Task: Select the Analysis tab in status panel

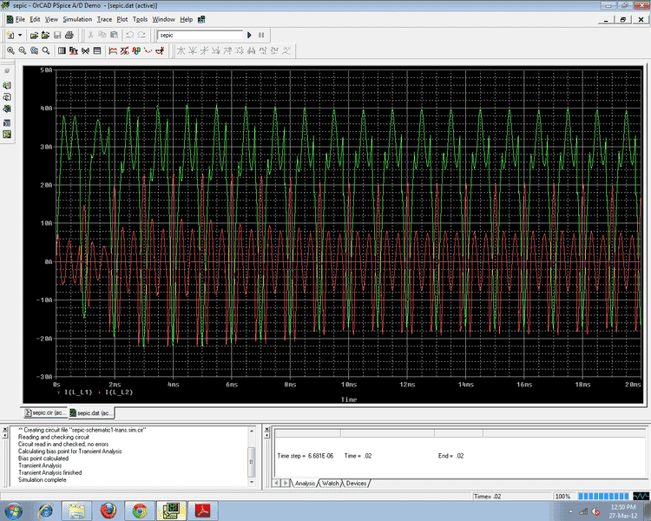Action: pyautogui.click(x=306, y=483)
